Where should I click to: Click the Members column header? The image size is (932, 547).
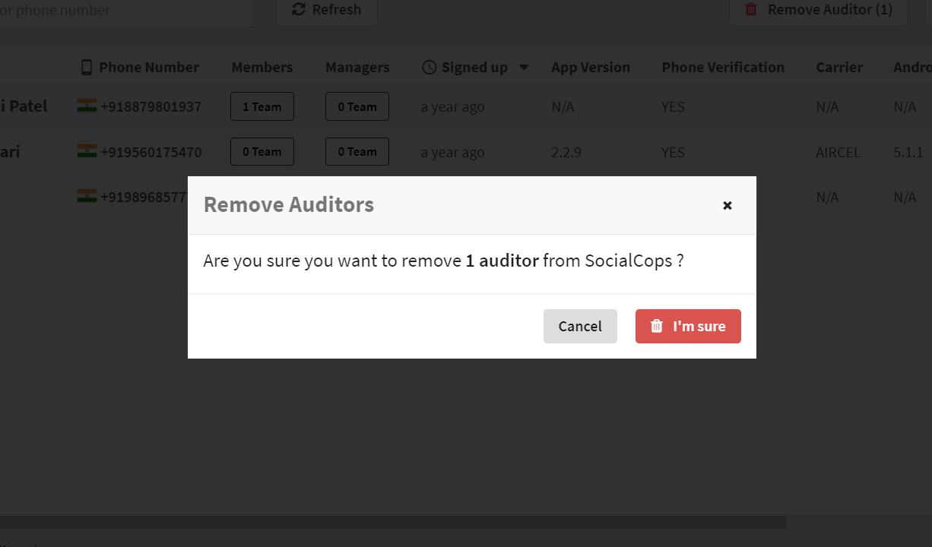pyautogui.click(x=262, y=67)
